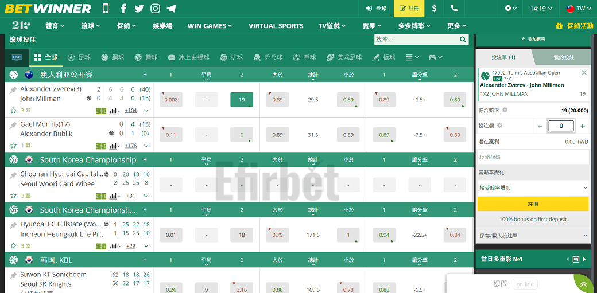
Task: Click the LIVE stream monitor icon
Action: [17, 57]
